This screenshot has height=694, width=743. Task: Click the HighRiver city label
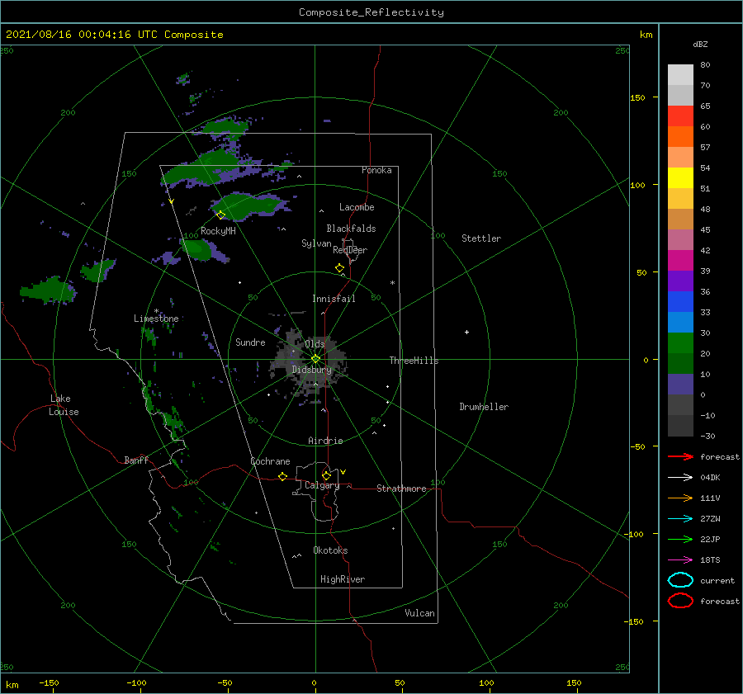[343, 579]
